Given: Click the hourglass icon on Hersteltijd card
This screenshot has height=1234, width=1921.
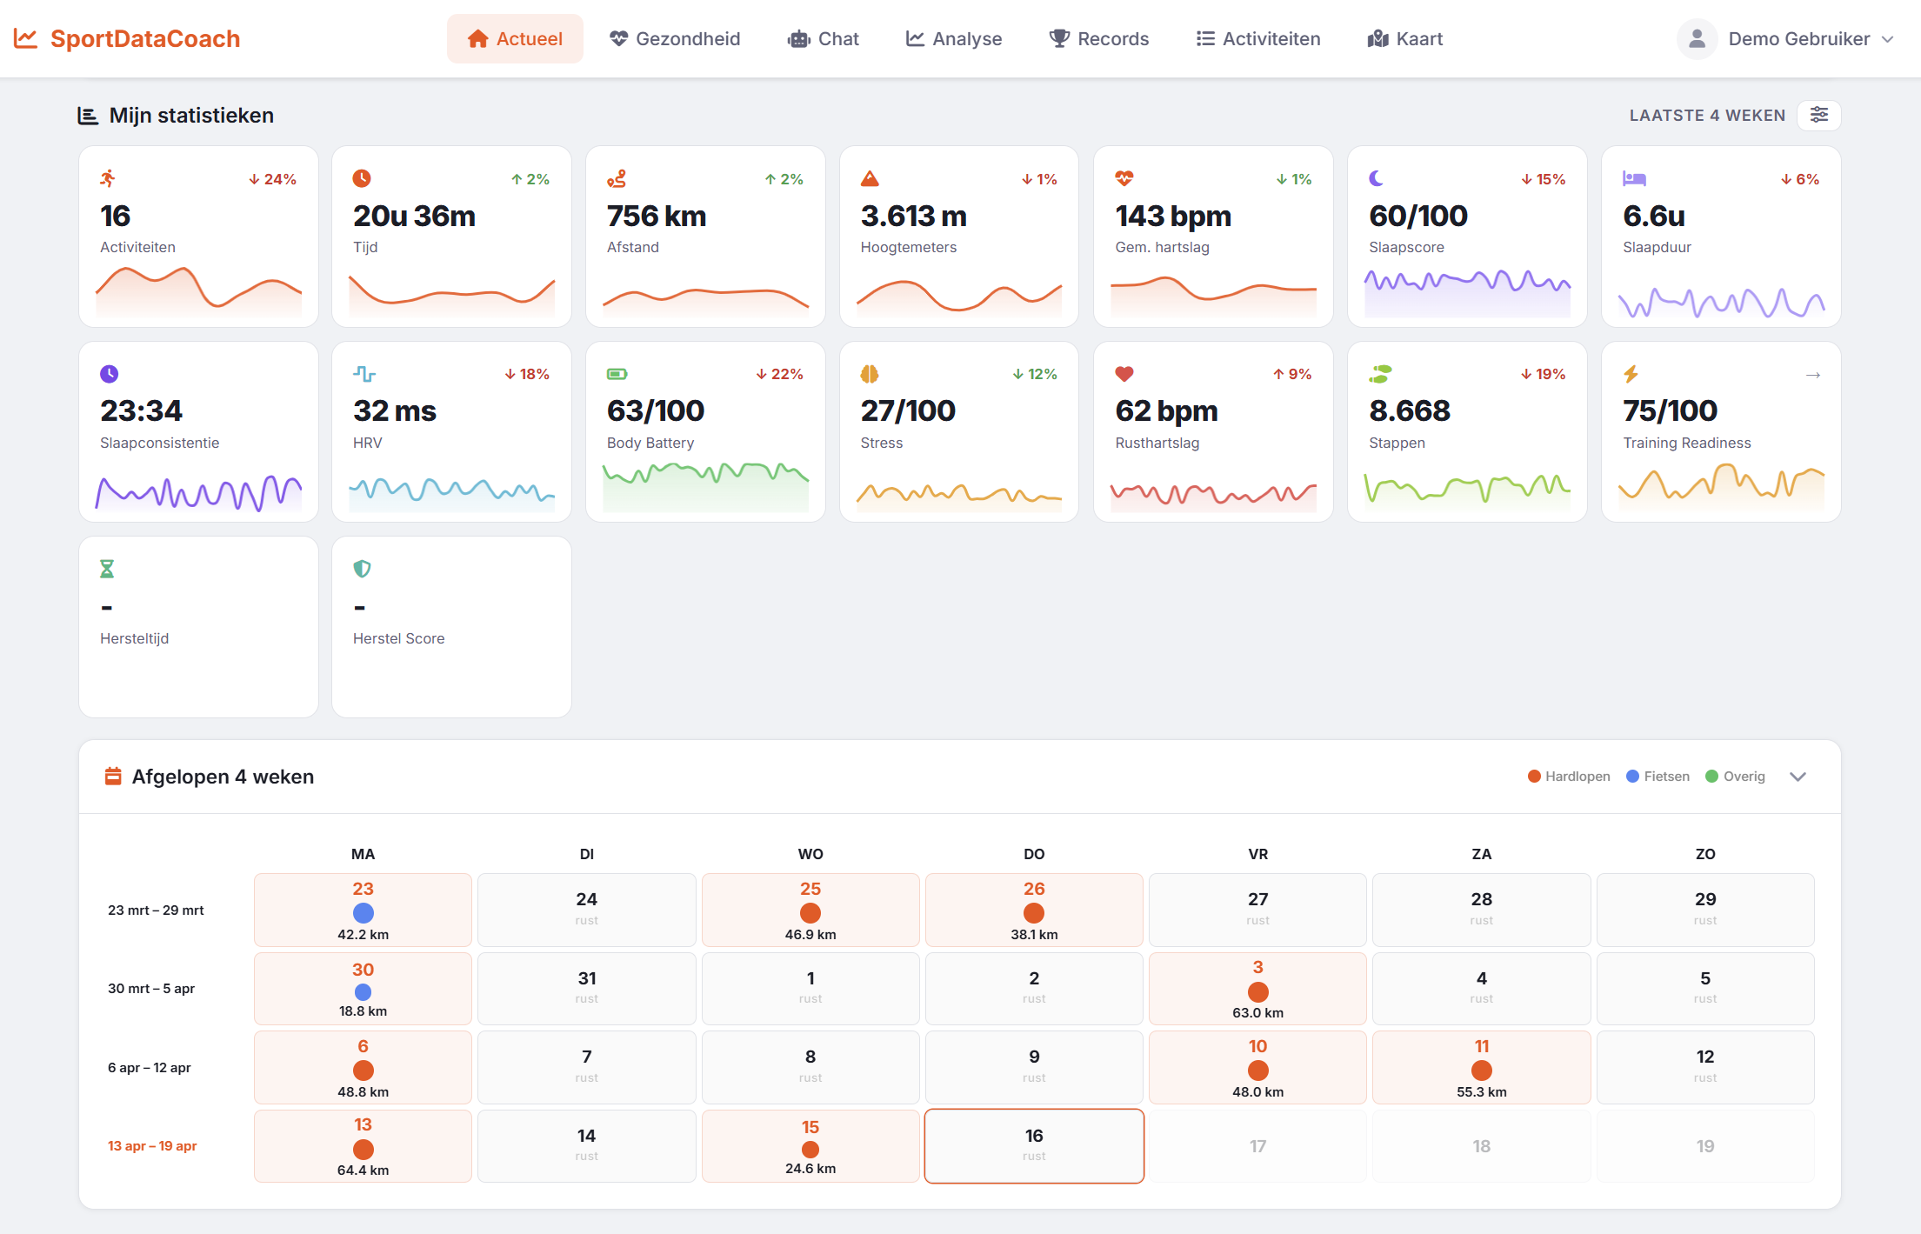Looking at the screenshot, I should click(107, 569).
